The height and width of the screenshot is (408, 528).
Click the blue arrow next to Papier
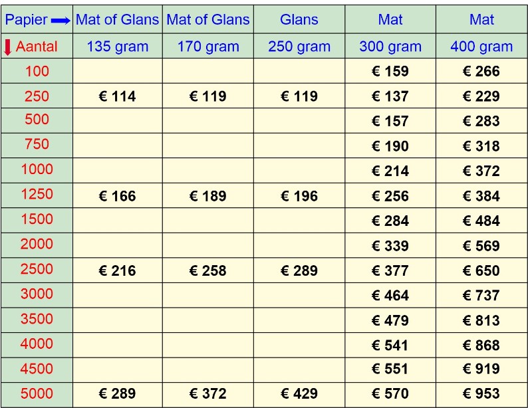tap(61, 21)
